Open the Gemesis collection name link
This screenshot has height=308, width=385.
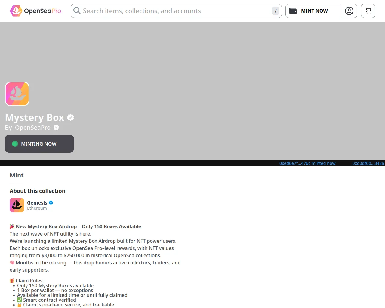pos(37,203)
